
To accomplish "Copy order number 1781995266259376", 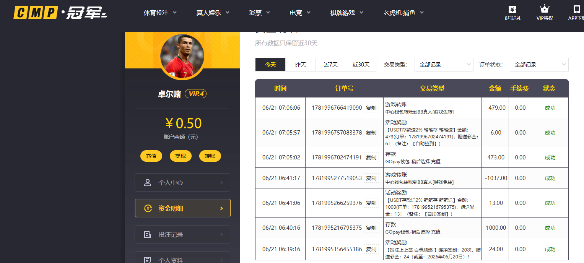I will 371,203.
